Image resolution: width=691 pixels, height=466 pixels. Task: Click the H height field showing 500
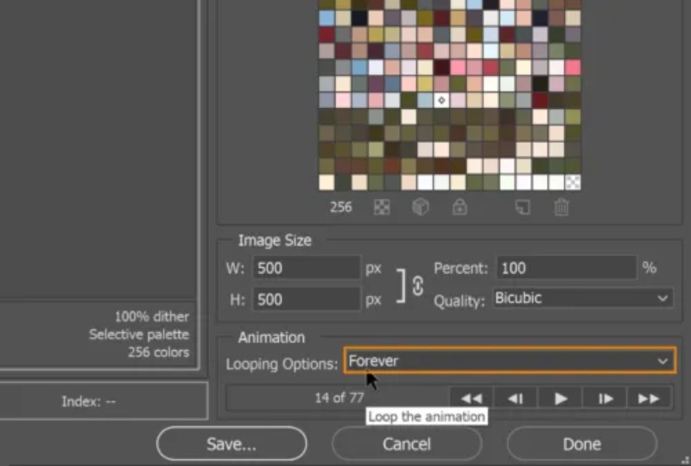click(307, 299)
